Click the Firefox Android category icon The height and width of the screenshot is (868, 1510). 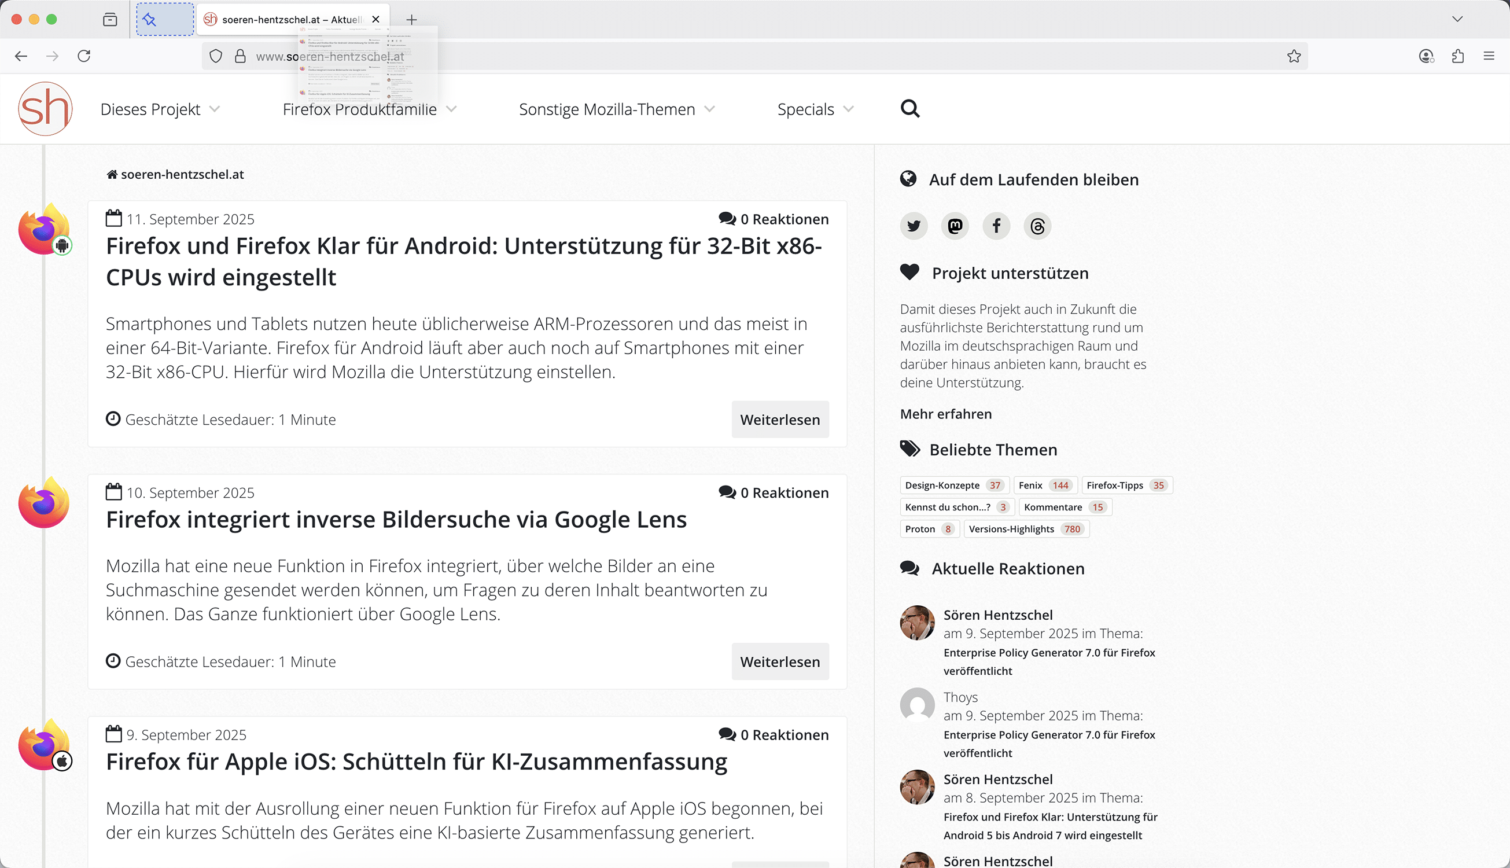click(x=45, y=230)
